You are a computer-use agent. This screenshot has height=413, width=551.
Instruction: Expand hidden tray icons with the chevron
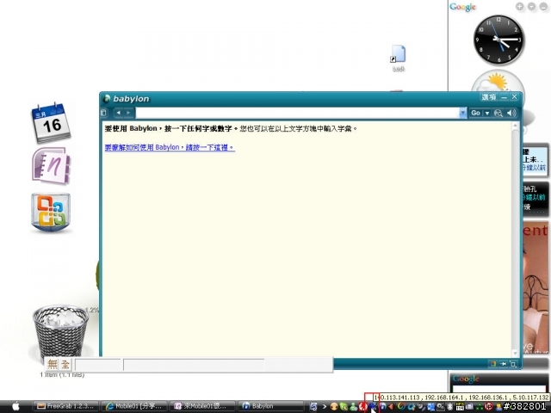[x=324, y=407]
